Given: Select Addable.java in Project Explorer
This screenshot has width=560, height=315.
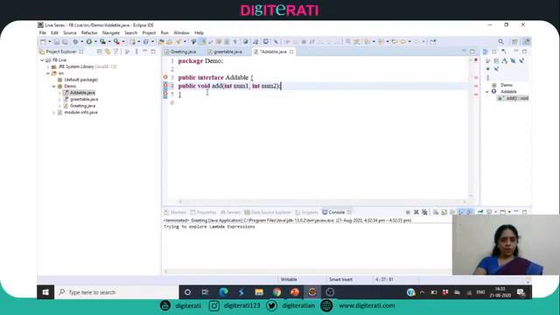Looking at the screenshot, I should 80,93.
